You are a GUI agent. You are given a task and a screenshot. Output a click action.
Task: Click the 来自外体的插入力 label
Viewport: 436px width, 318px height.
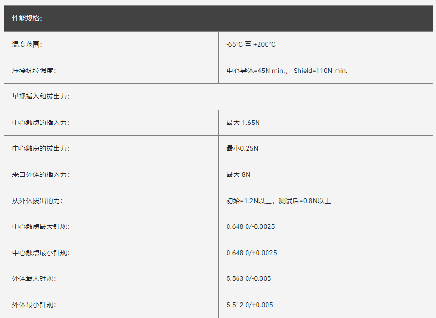[x=41, y=174]
